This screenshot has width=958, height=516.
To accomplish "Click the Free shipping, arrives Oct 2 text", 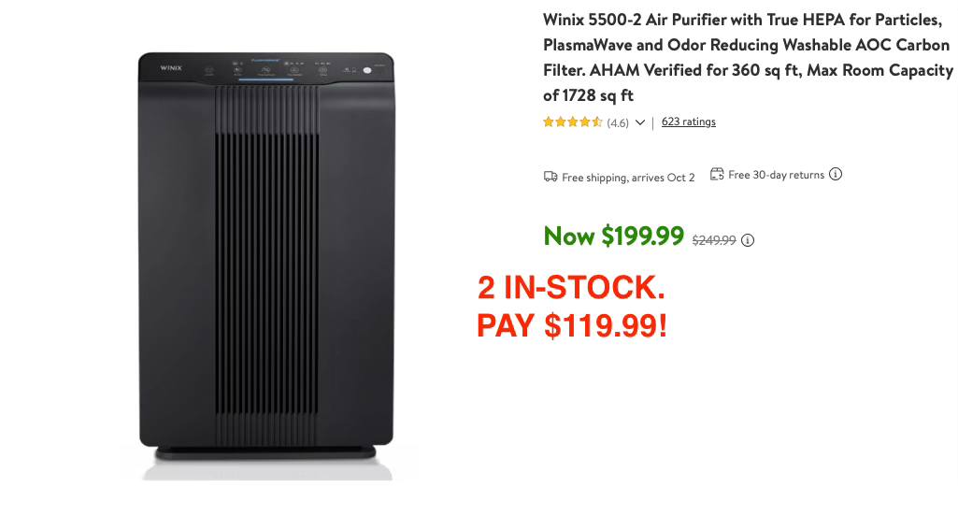I will coord(628,178).
